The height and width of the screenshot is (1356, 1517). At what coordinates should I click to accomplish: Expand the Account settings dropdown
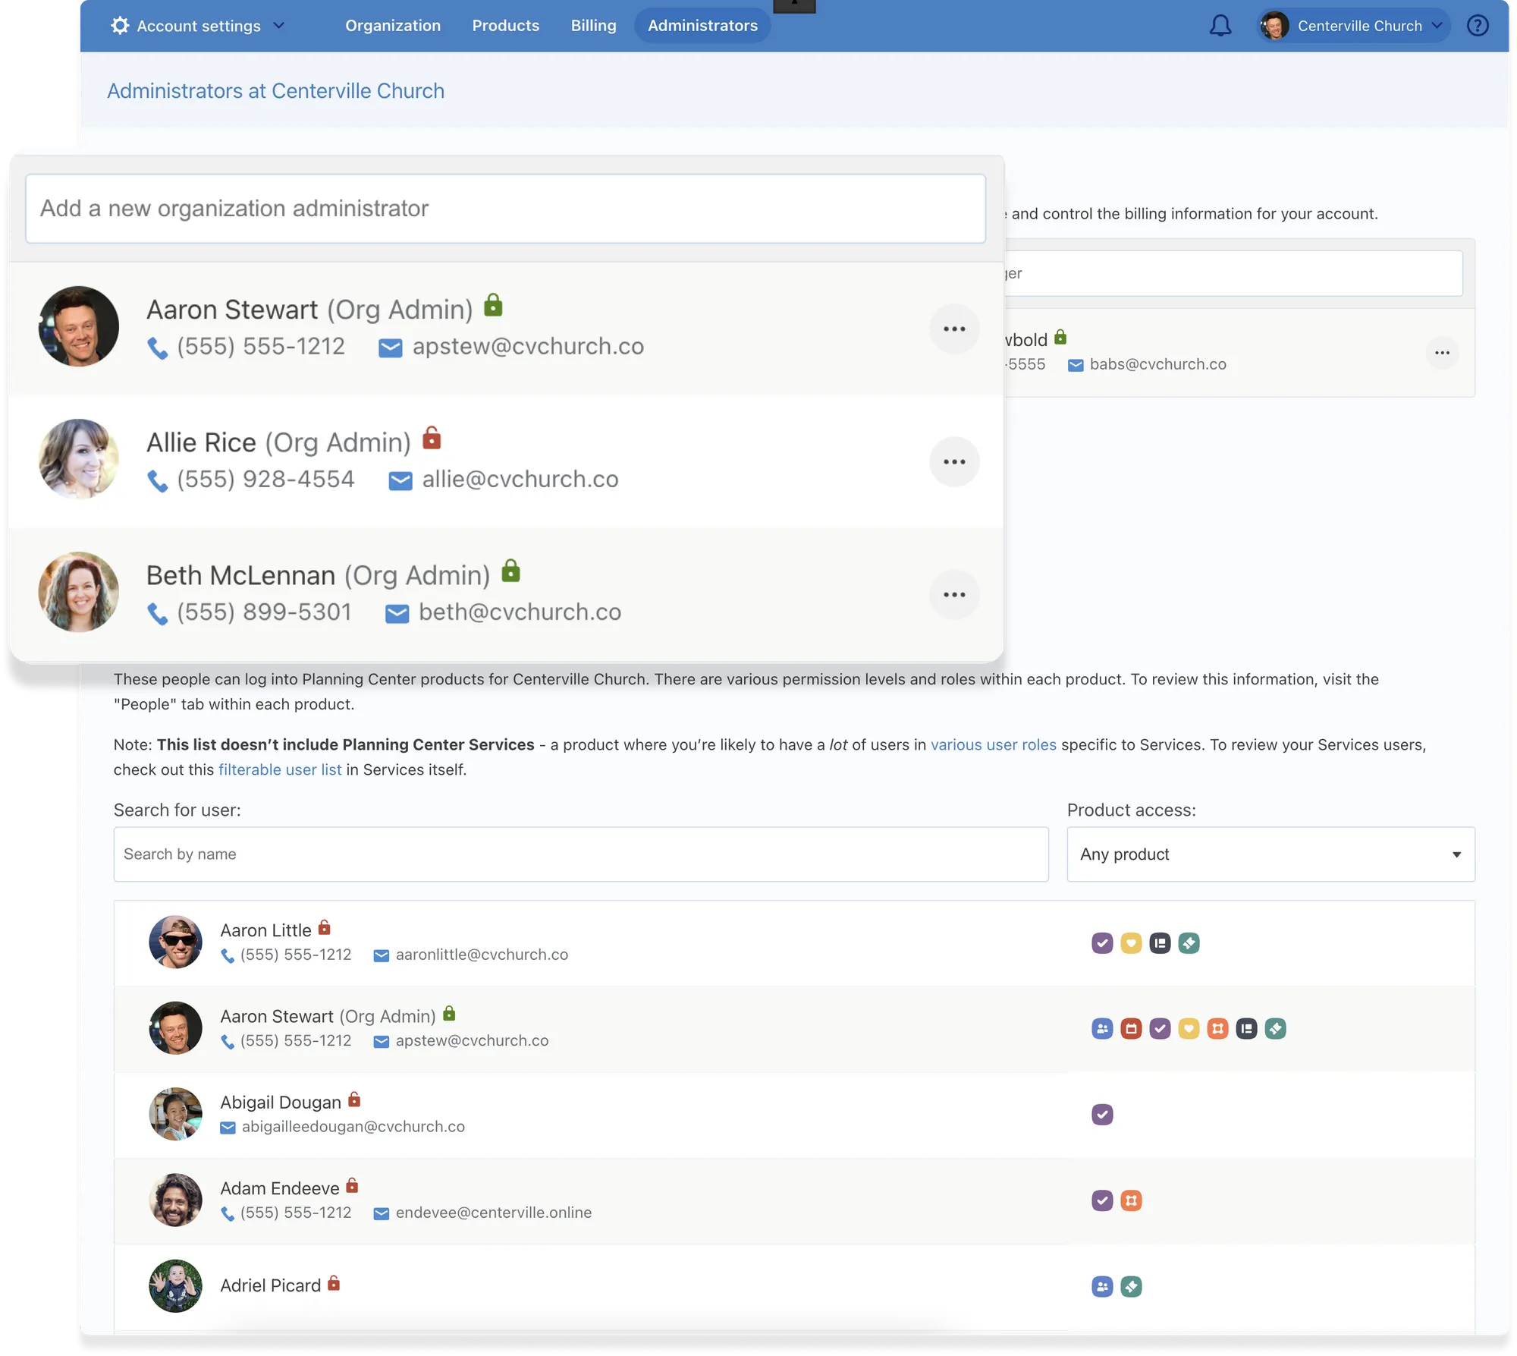pyautogui.click(x=198, y=26)
